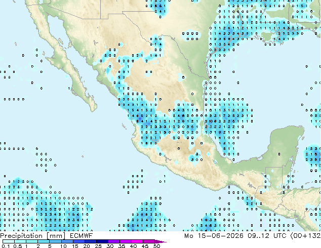Click the '[mm]' unit label
The width and height of the screenshot is (321, 248).
(56, 236)
